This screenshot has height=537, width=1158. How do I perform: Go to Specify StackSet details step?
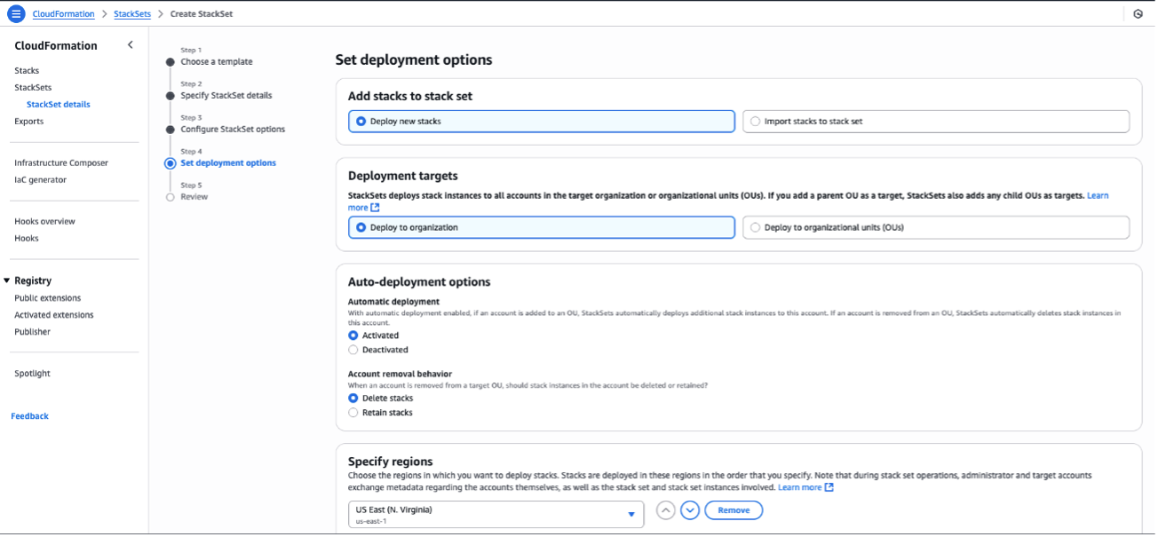(226, 95)
